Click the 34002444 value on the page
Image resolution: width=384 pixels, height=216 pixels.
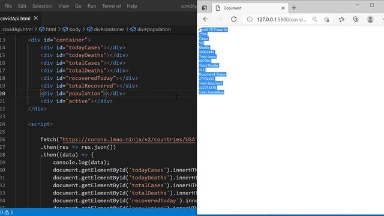(x=206, y=52)
